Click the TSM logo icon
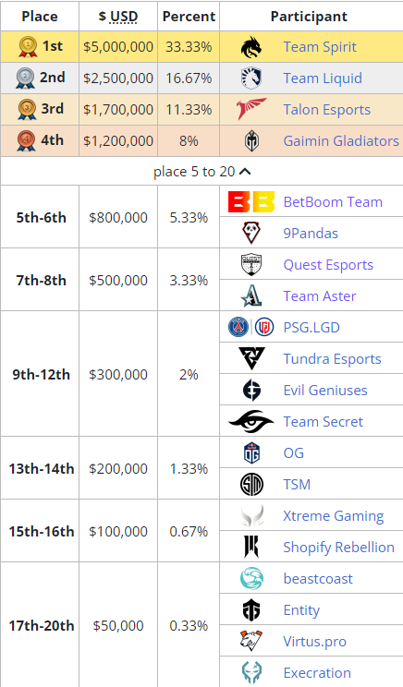403x687 pixels. [251, 485]
